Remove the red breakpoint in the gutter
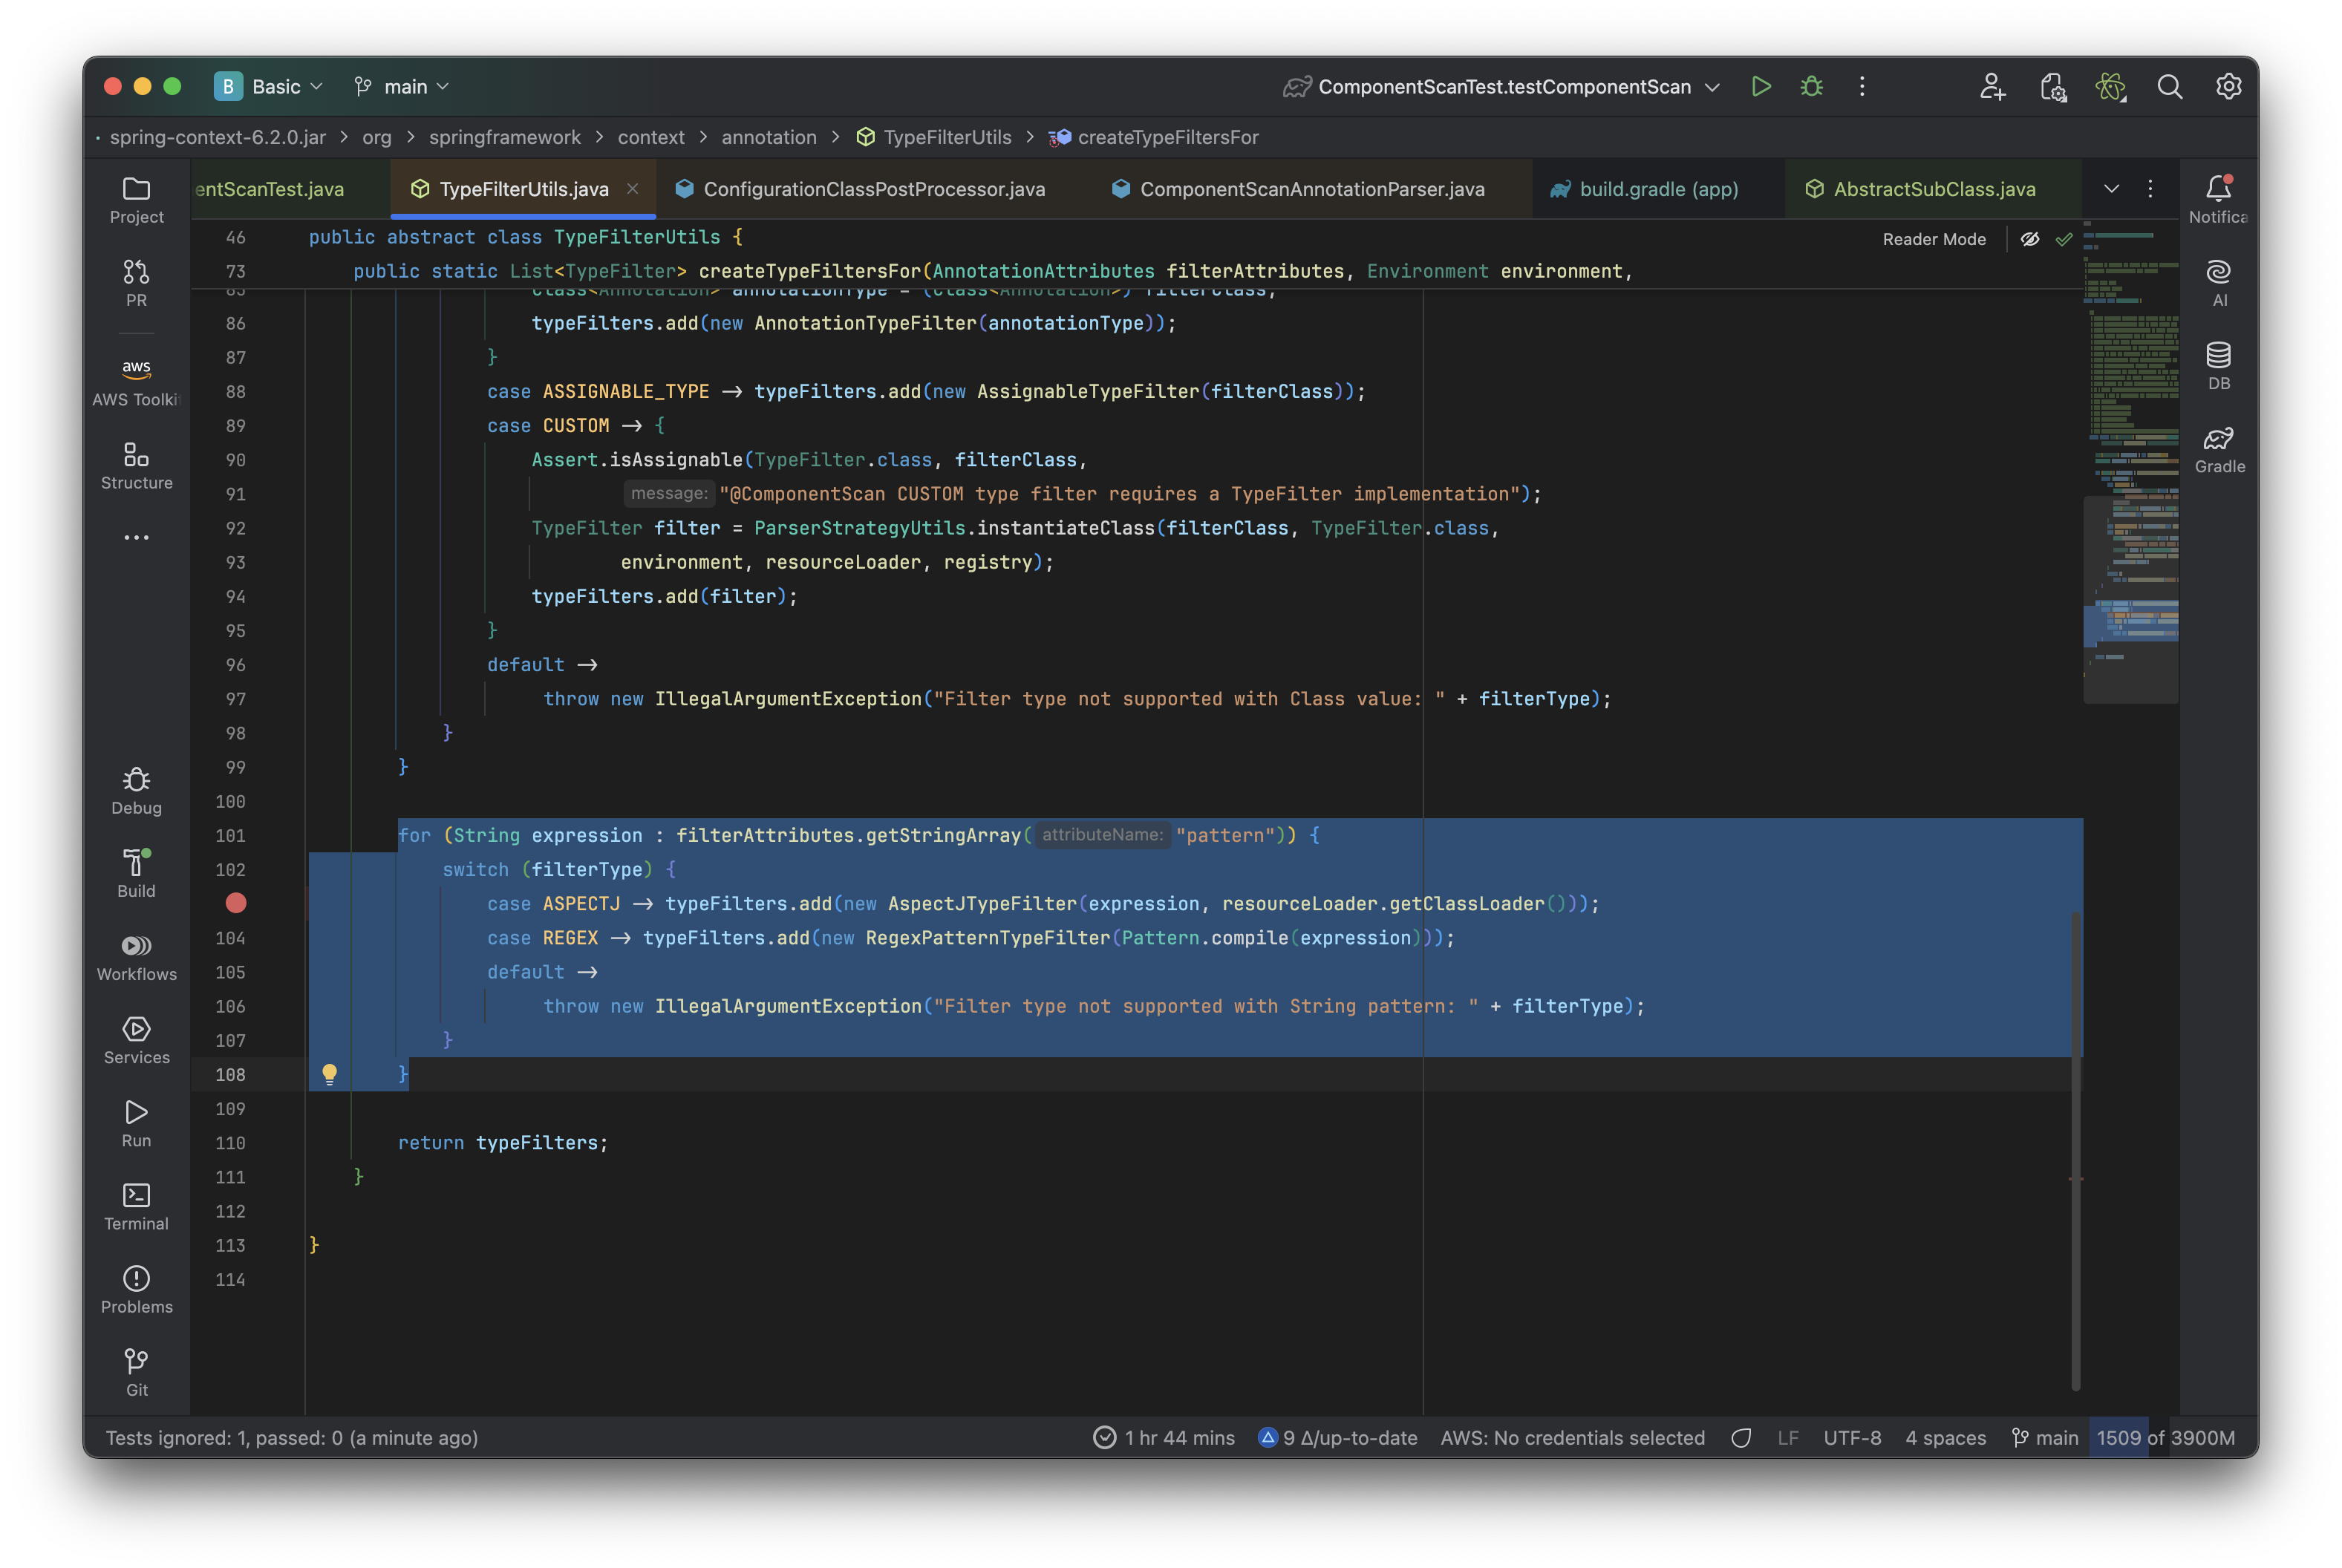 click(236, 903)
